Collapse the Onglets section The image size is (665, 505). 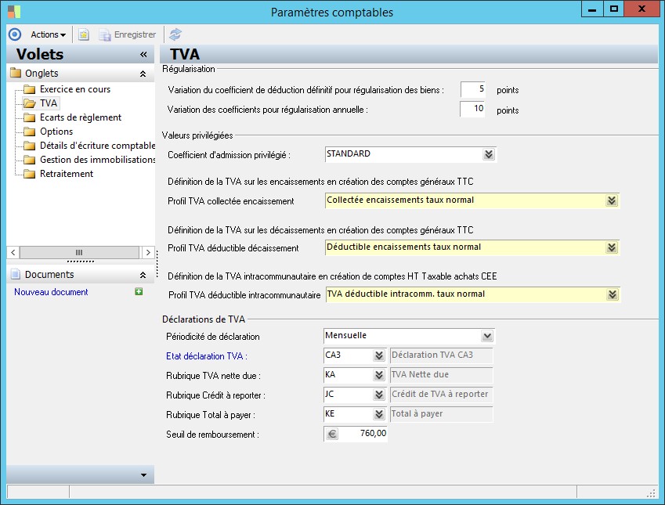(143, 74)
